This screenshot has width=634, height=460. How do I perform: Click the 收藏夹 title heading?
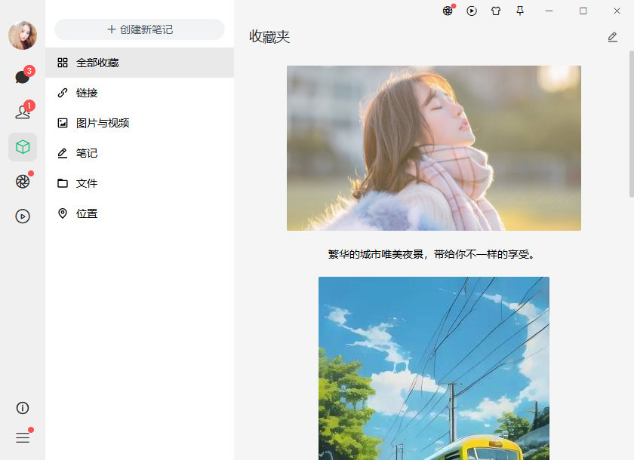point(269,37)
